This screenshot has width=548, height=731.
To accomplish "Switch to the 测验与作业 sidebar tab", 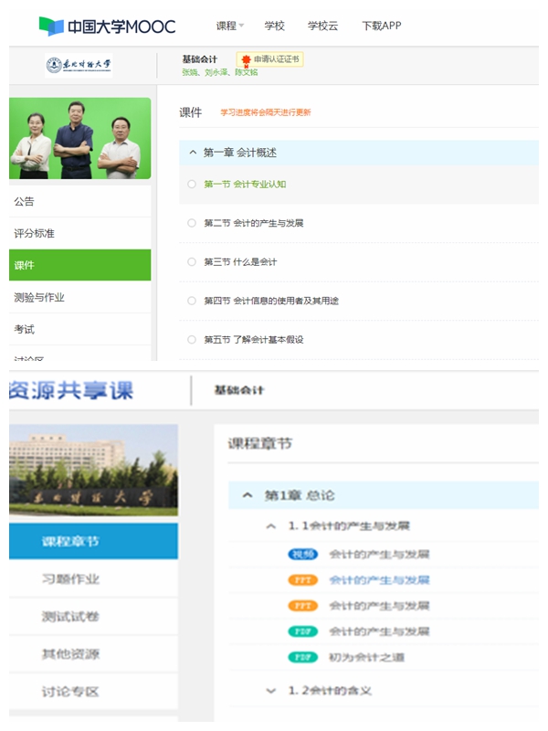I will (x=40, y=297).
